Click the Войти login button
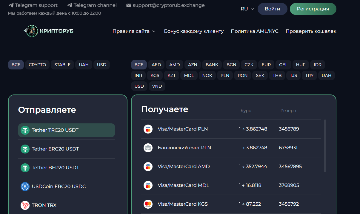 click(272, 9)
